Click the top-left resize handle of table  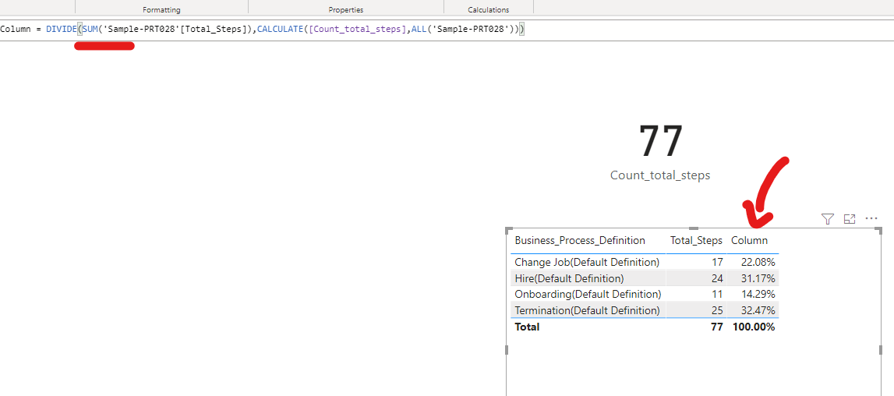pos(507,229)
